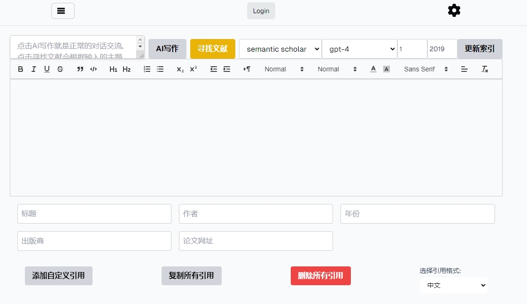Open the text color picker
Image resolution: width=527 pixels, height=304 pixels.
point(373,69)
